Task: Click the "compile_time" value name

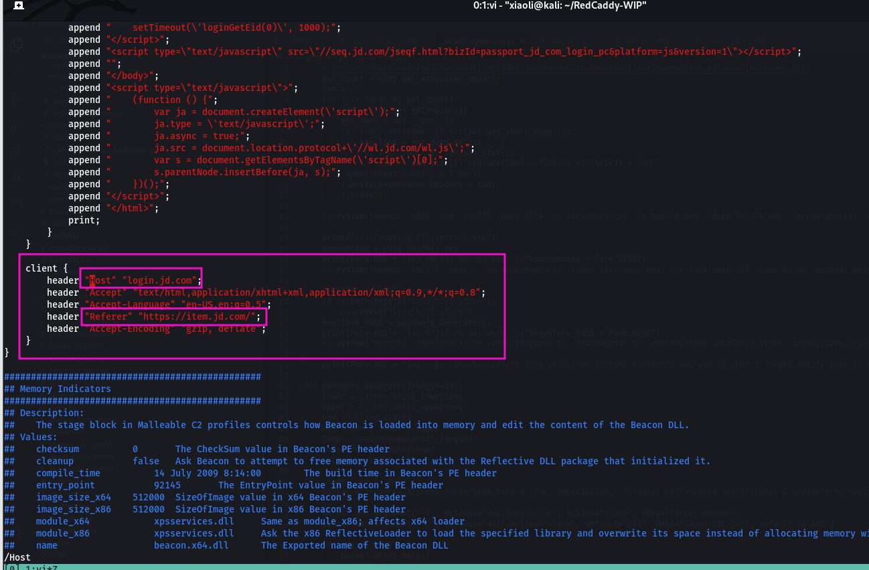Action: pos(68,473)
